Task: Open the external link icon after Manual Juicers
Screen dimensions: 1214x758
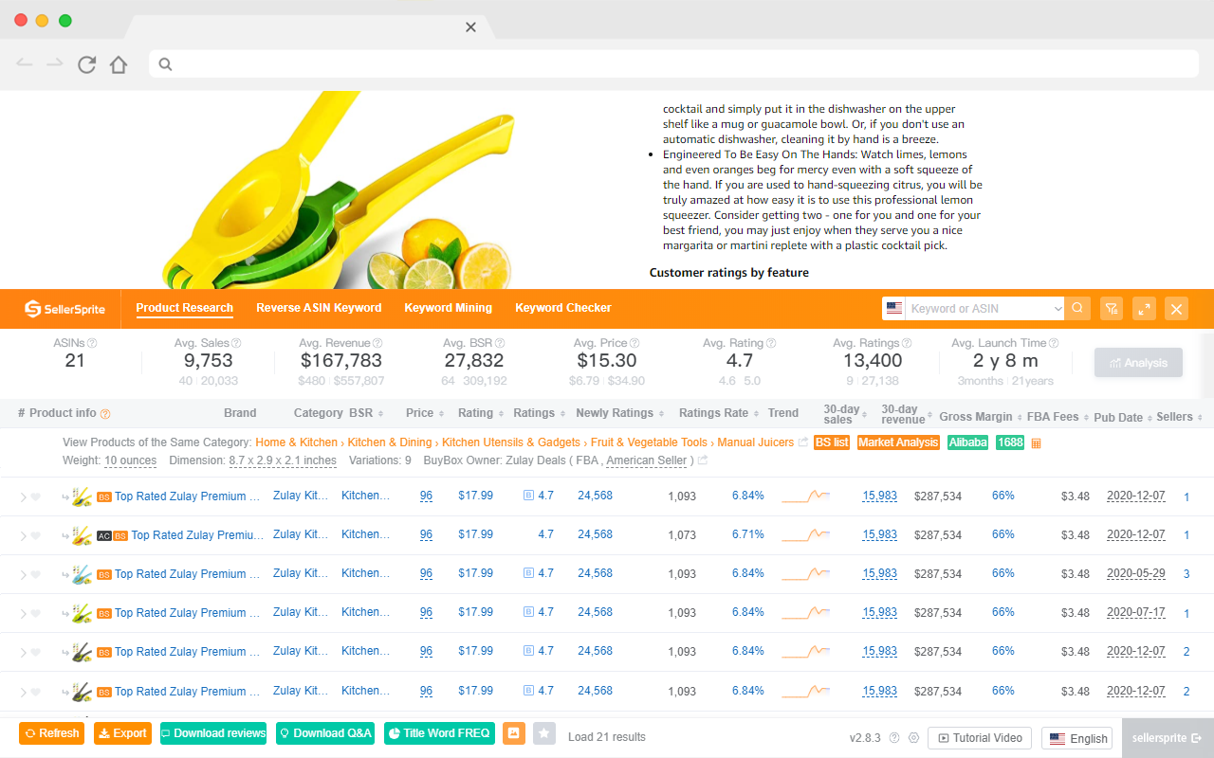Action: [803, 442]
